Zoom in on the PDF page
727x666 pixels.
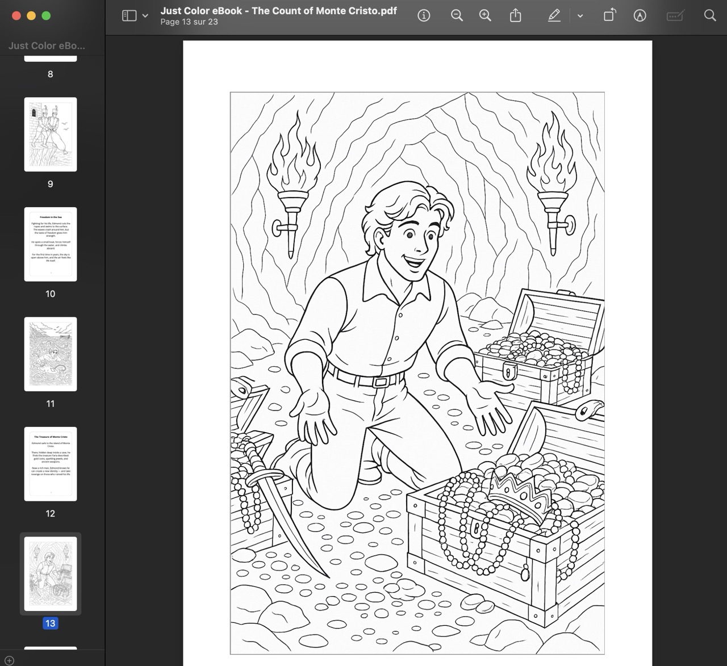485,16
